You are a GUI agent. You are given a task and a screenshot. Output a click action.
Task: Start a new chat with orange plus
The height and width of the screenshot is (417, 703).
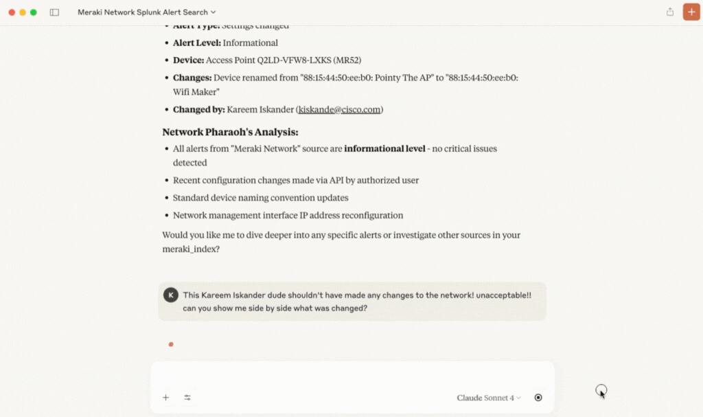[691, 12]
